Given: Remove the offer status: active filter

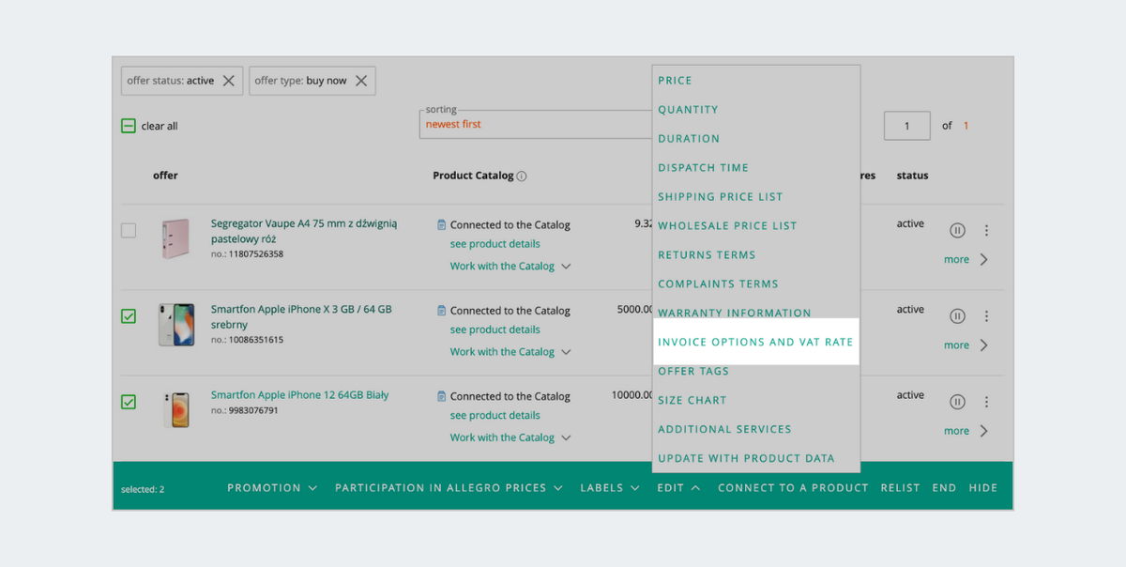Looking at the screenshot, I should (228, 81).
